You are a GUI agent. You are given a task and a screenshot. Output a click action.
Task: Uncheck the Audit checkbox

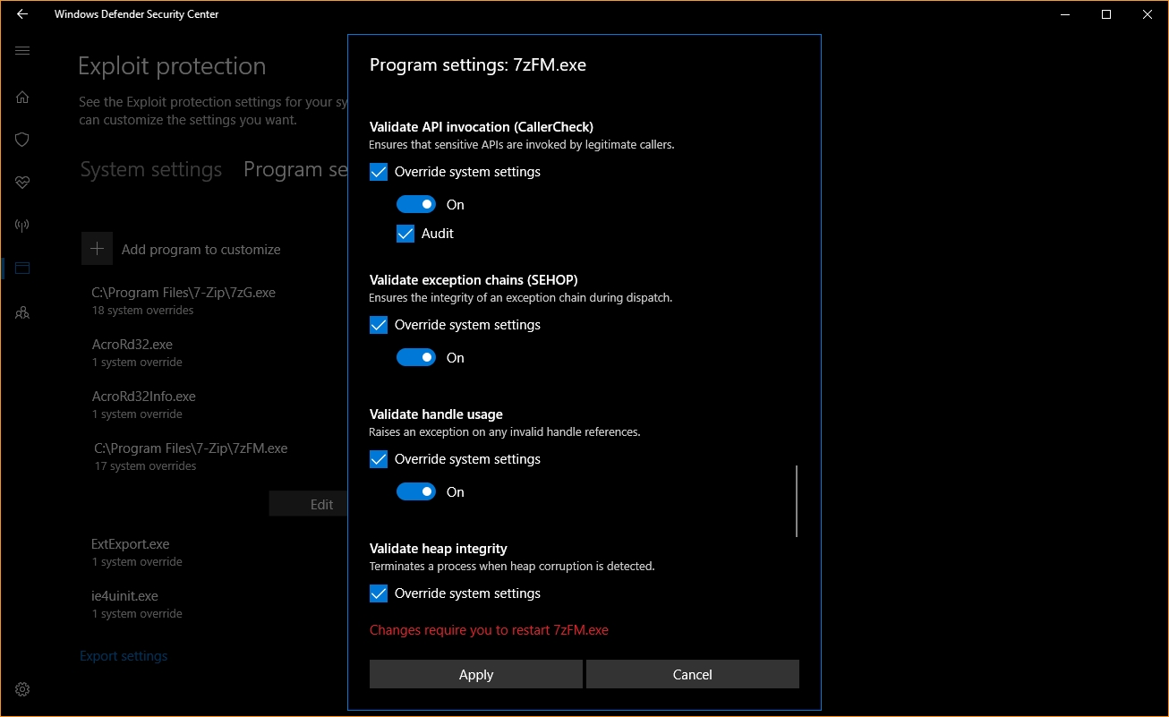[x=405, y=234]
